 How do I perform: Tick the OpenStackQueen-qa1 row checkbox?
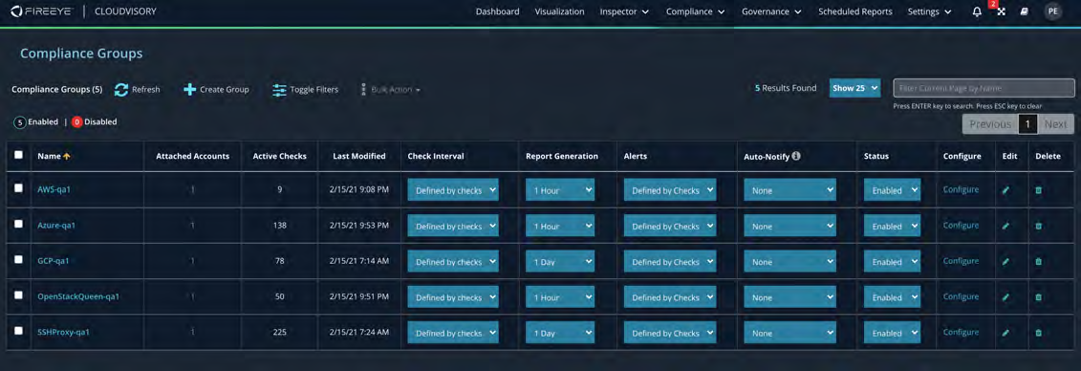coord(18,295)
